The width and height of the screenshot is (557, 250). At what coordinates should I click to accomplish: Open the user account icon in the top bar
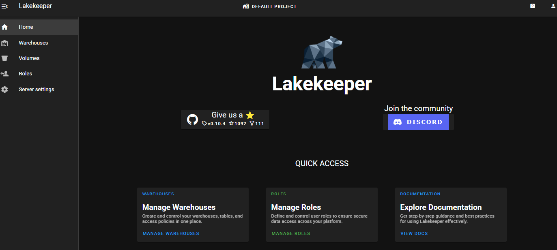point(553,6)
